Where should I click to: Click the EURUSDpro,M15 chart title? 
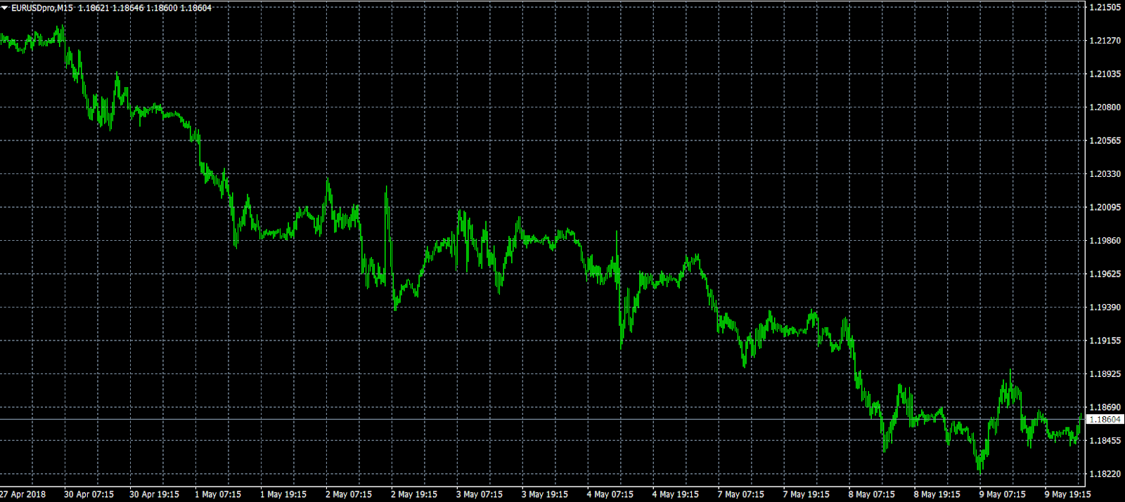click(41, 8)
